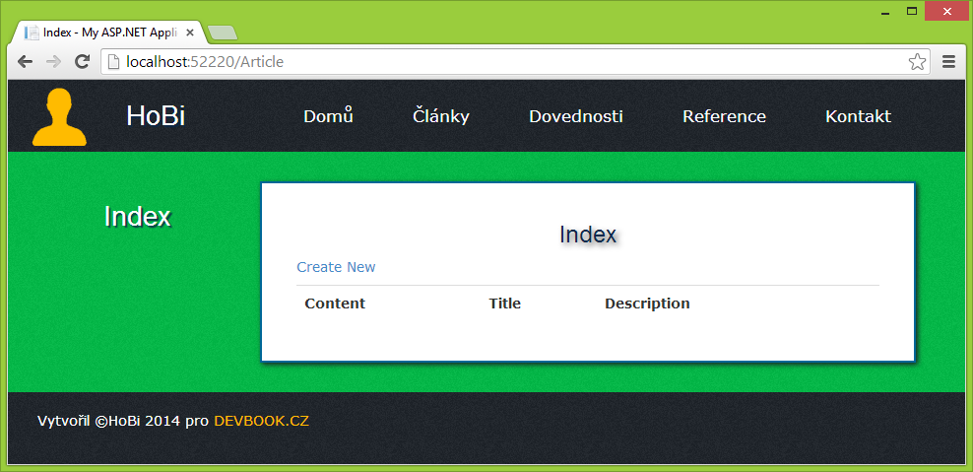This screenshot has height=472, width=973.
Task: Open the Kontakt page
Action: [x=858, y=116]
